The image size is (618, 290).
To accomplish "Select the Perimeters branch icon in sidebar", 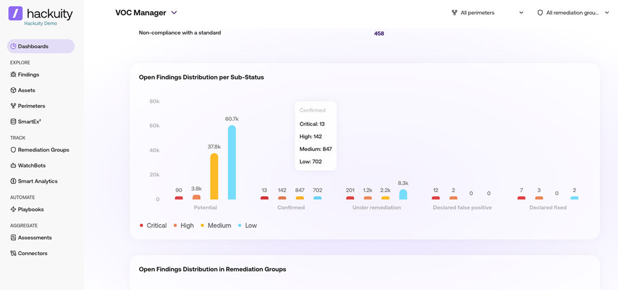I will (x=13, y=106).
